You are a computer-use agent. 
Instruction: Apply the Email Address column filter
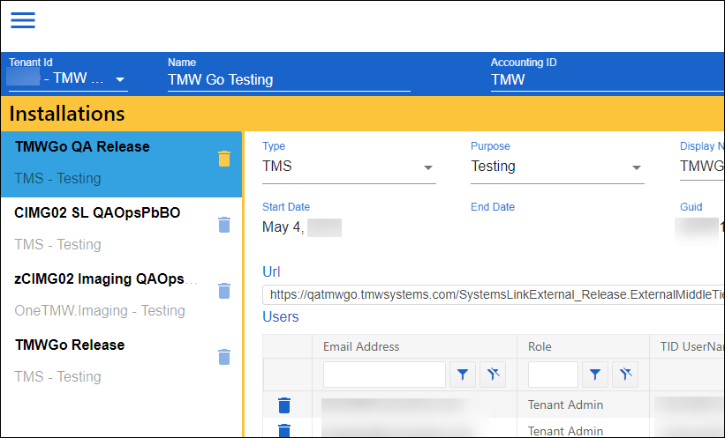coord(463,375)
